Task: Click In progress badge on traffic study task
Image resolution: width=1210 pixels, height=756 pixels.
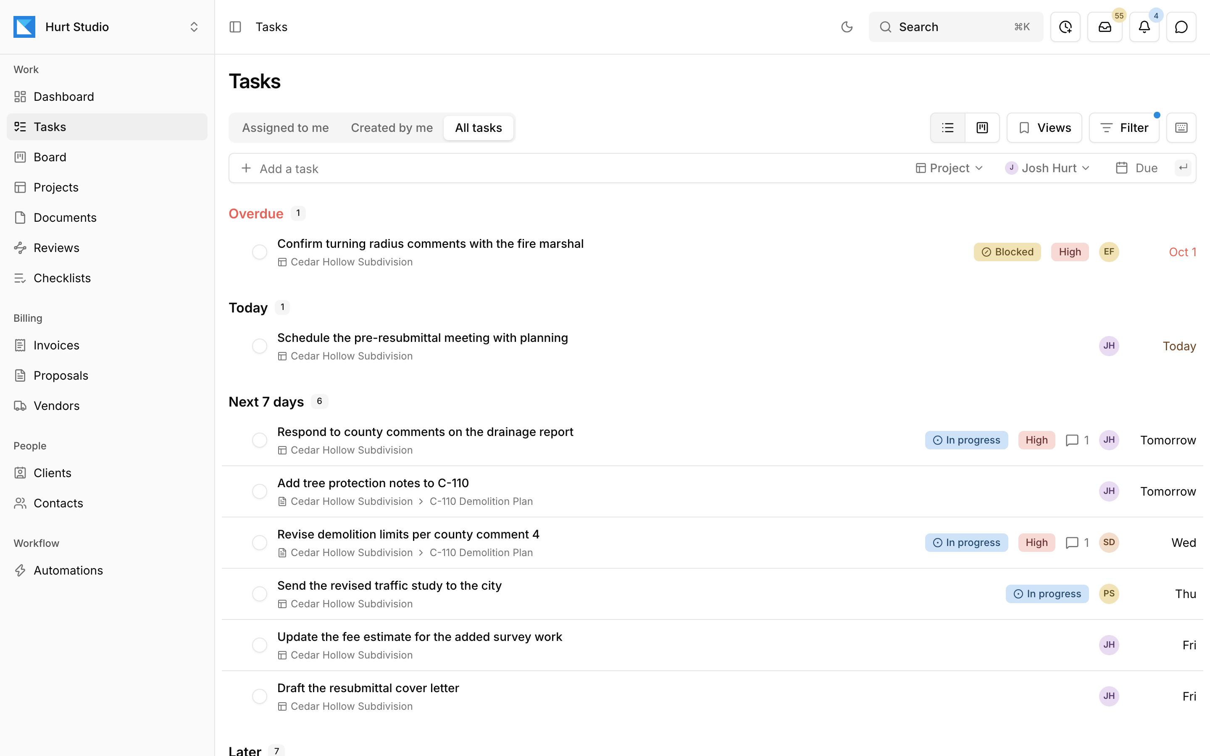Action: tap(1047, 594)
